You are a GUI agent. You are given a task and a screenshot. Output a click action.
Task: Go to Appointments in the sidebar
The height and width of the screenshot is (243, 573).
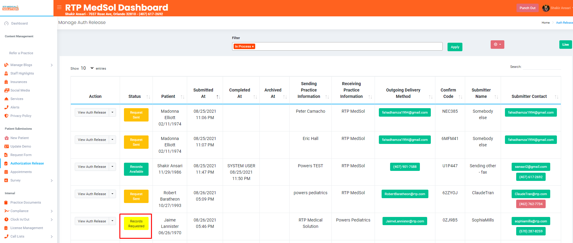21,172
